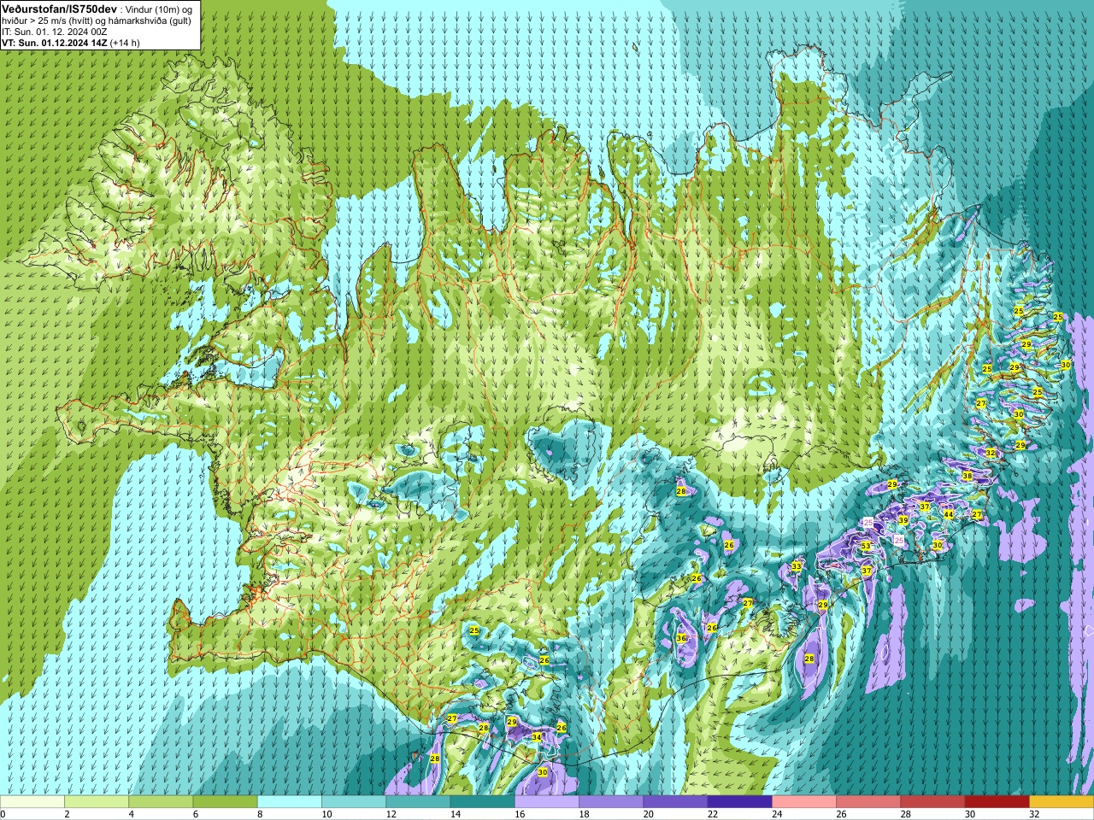Click the pink 24–26 m/s legend swatch
Viewport: 1094px width, 820px height.
tap(804, 802)
